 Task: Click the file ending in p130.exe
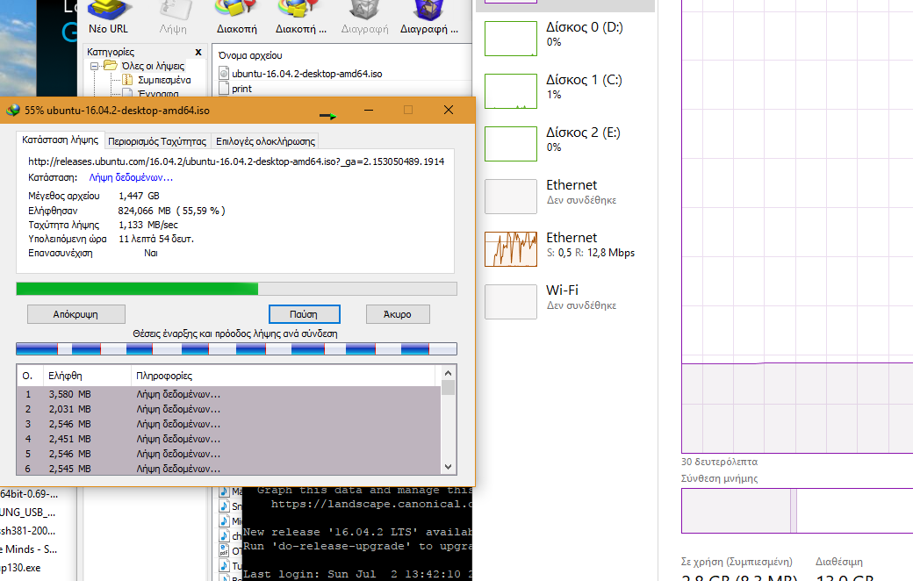tap(20, 568)
